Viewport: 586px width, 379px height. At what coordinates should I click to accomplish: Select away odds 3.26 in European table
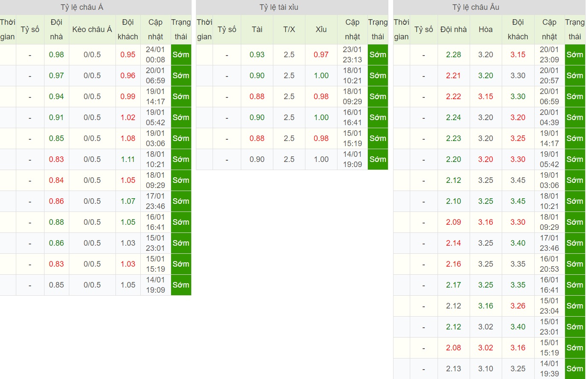[518, 306]
